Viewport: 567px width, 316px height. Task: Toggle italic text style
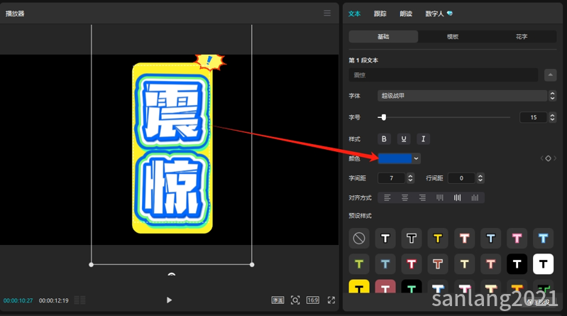click(x=423, y=139)
